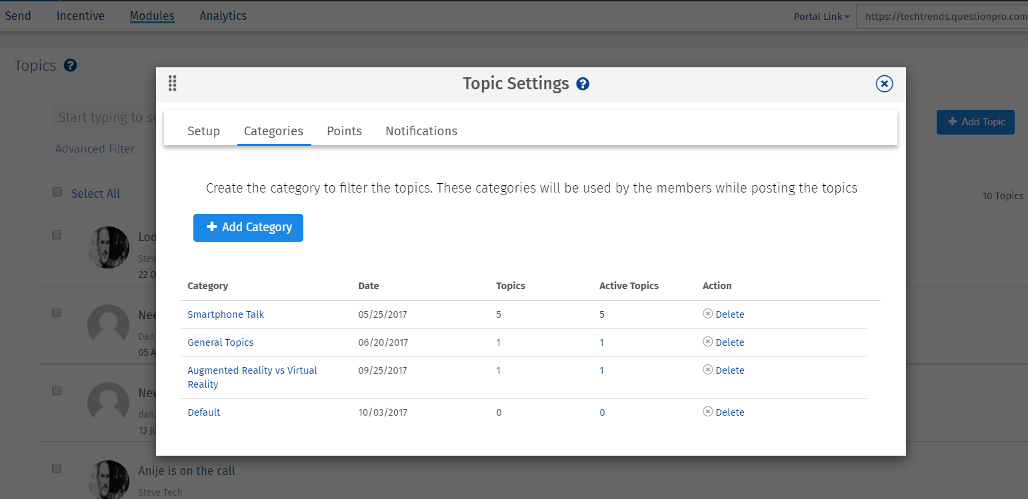Viewport: 1028px width, 499px height.
Task: Open the Smartphone Talk category link
Action: (x=226, y=314)
